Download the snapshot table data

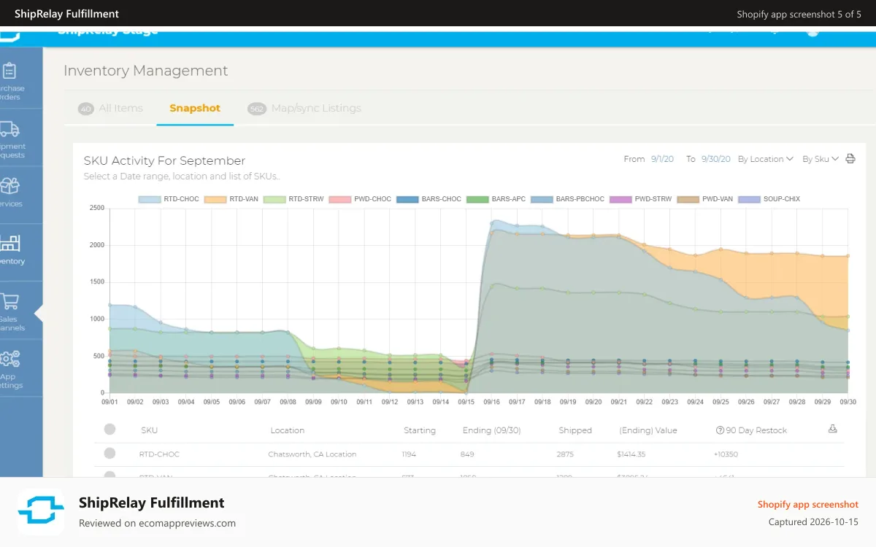[x=832, y=429]
